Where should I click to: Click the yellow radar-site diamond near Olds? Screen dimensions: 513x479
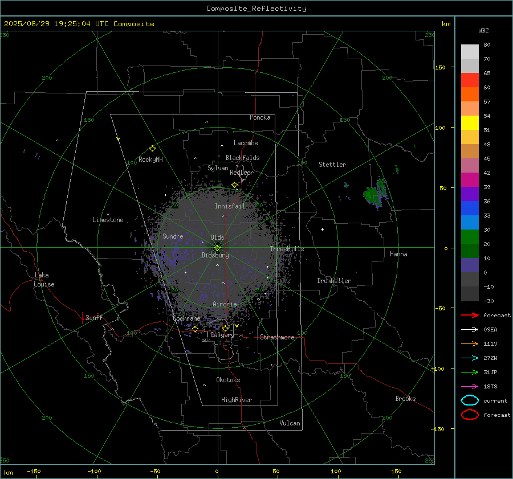coord(217,248)
